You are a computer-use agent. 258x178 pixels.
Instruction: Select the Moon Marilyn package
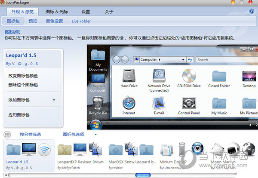[233, 156]
